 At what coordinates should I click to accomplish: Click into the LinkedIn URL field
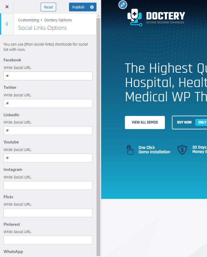[48, 131]
